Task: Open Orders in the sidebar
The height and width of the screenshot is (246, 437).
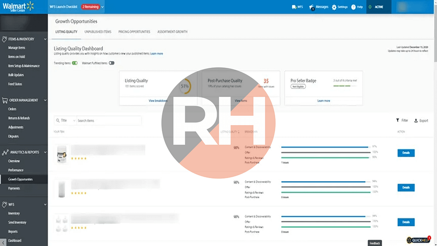Action: pyautogui.click(x=12, y=109)
